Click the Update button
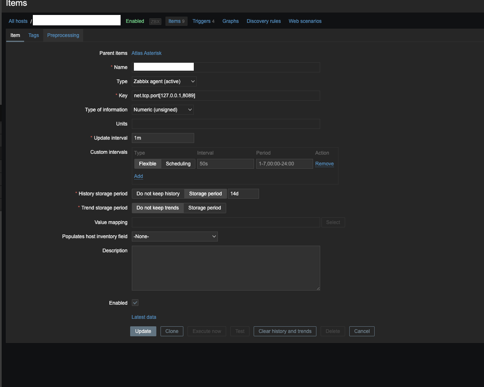This screenshot has width=484, height=387. coord(143,331)
